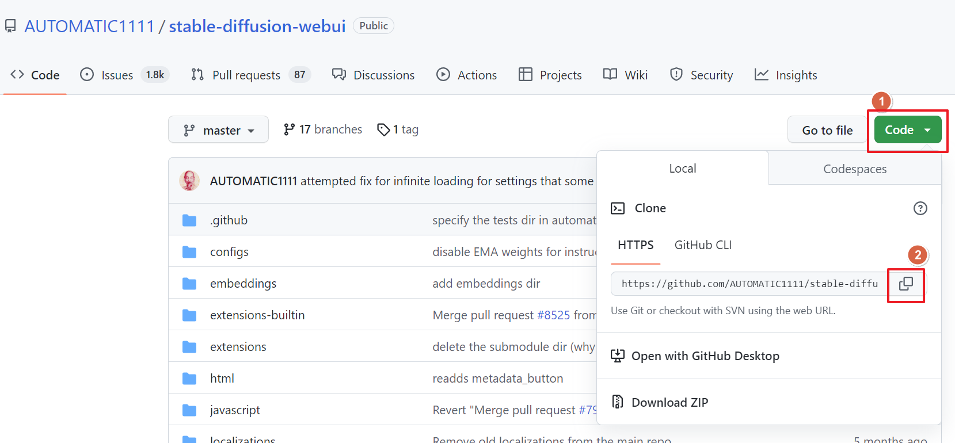This screenshot has height=443, width=955.
Task: Switch to the Code tab
Action: point(35,75)
